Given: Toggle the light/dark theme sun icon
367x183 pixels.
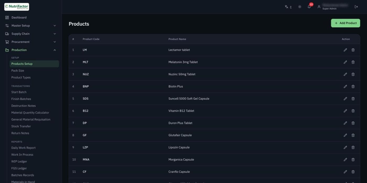Looking at the screenshot, I should point(300,7).
